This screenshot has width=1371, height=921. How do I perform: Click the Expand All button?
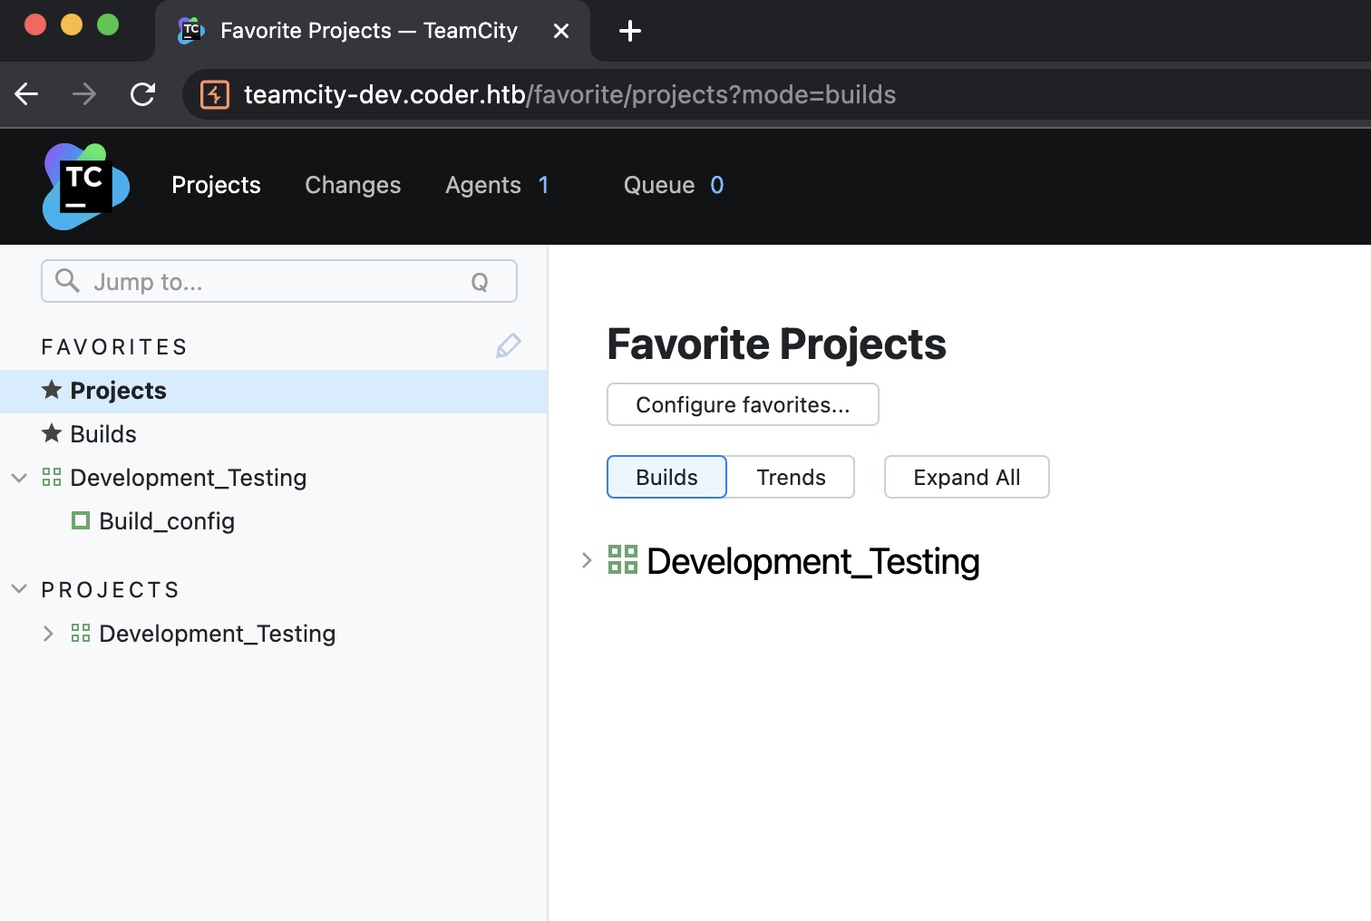point(967,477)
